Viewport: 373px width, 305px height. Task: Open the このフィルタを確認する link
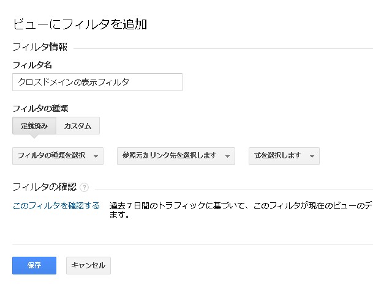pyautogui.click(x=56, y=205)
